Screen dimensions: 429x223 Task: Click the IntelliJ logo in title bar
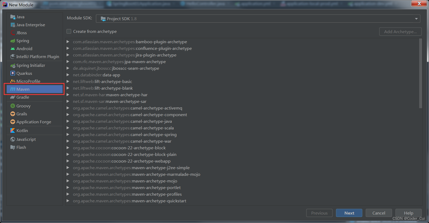coord(5,5)
